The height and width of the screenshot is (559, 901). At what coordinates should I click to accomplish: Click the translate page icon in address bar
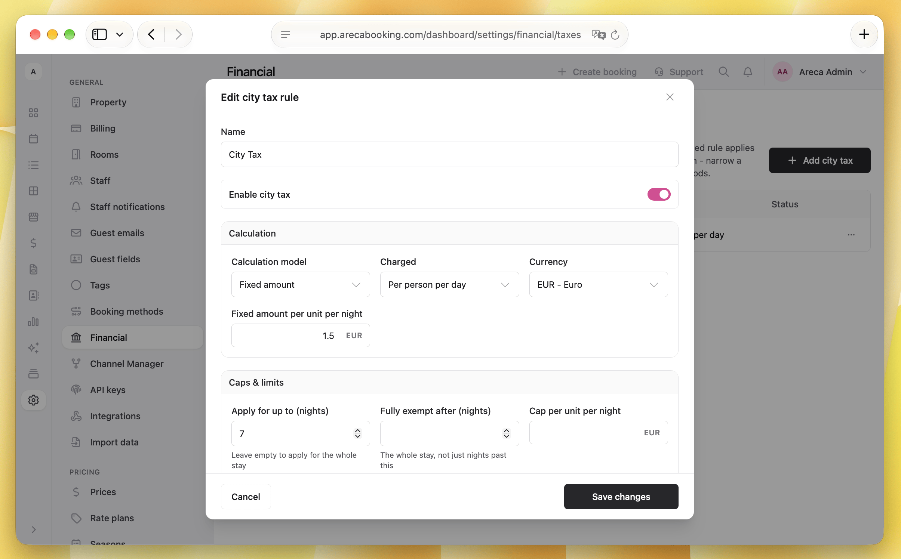(x=599, y=35)
